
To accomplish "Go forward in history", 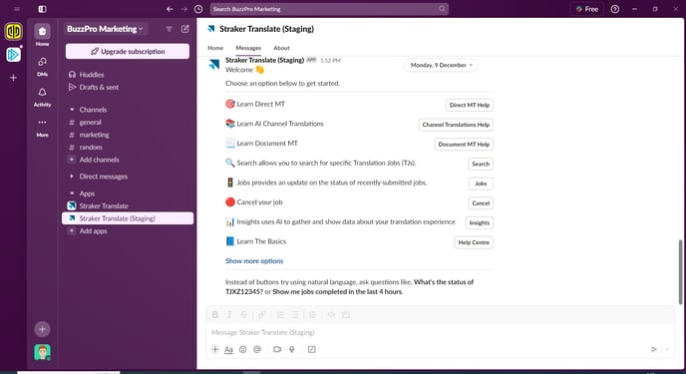I will pyautogui.click(x=184, y=9).
